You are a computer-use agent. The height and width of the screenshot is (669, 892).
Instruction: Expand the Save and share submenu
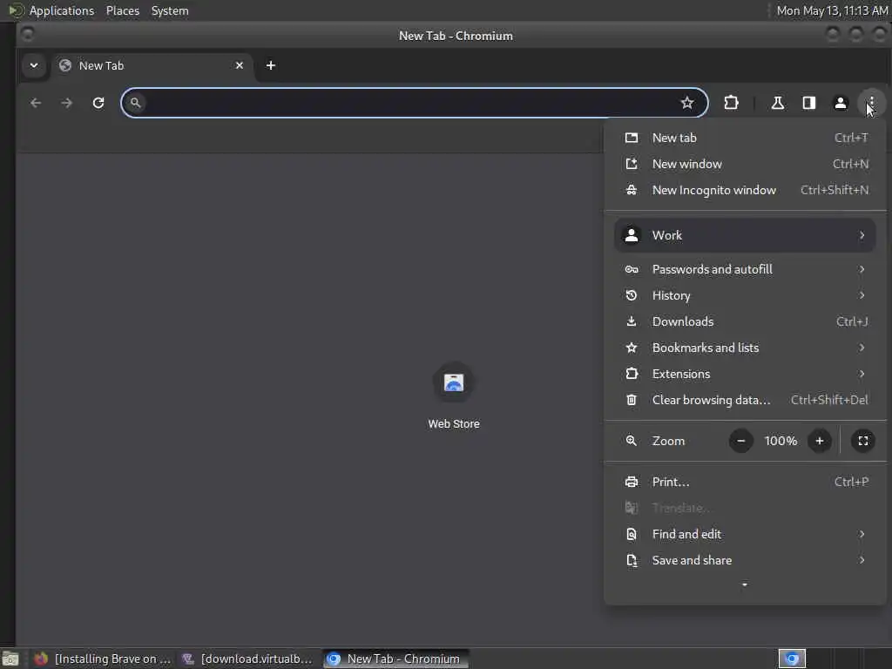(746, 561)
